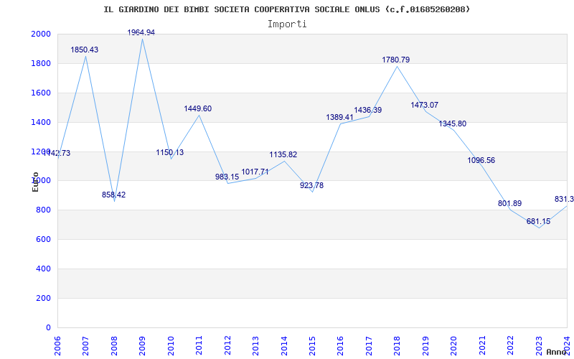Click the x-axis year 2008
Screen dimensions: 574x359
pyautogui.click(x=115, y=345)
